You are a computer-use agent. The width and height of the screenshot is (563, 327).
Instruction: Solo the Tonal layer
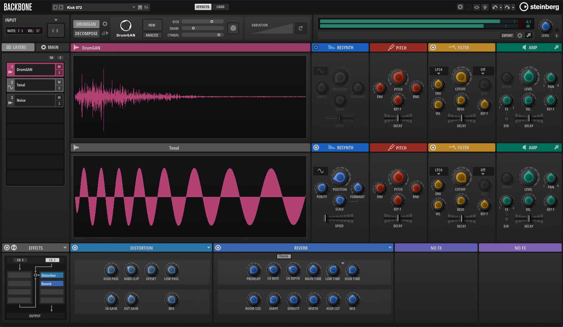point(59,88)
